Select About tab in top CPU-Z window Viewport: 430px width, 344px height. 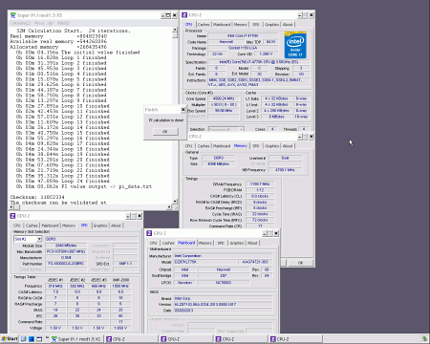pyautogui.click(x=288, y=25)
